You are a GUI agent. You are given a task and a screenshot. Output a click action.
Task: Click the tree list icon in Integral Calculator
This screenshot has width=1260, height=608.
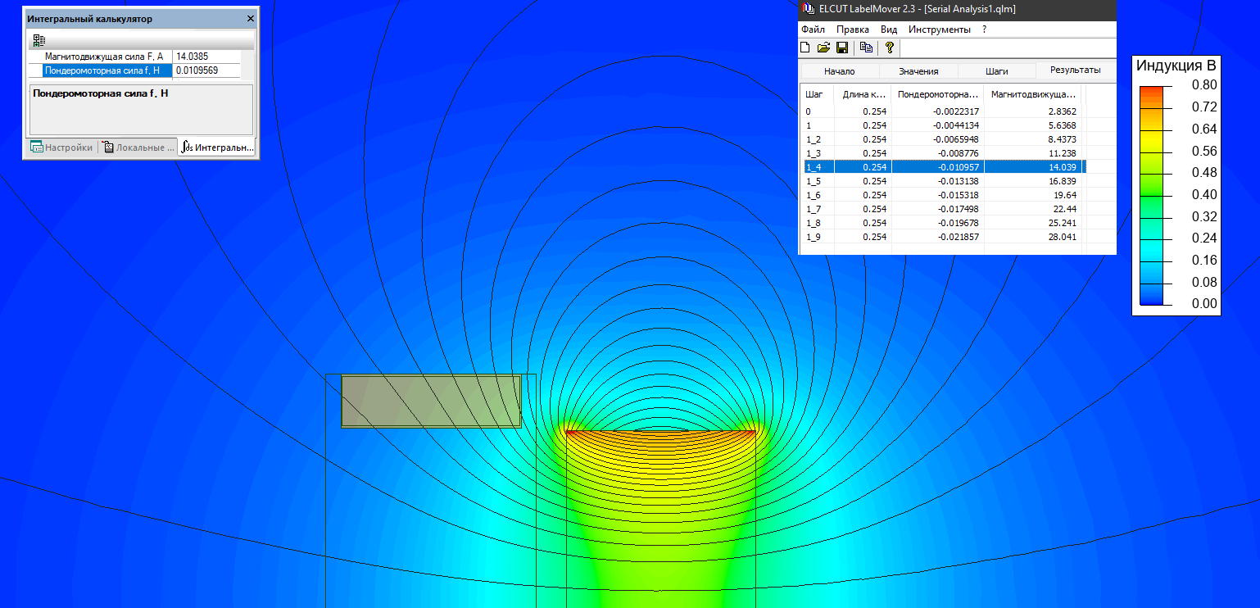(x=39, y=40)
